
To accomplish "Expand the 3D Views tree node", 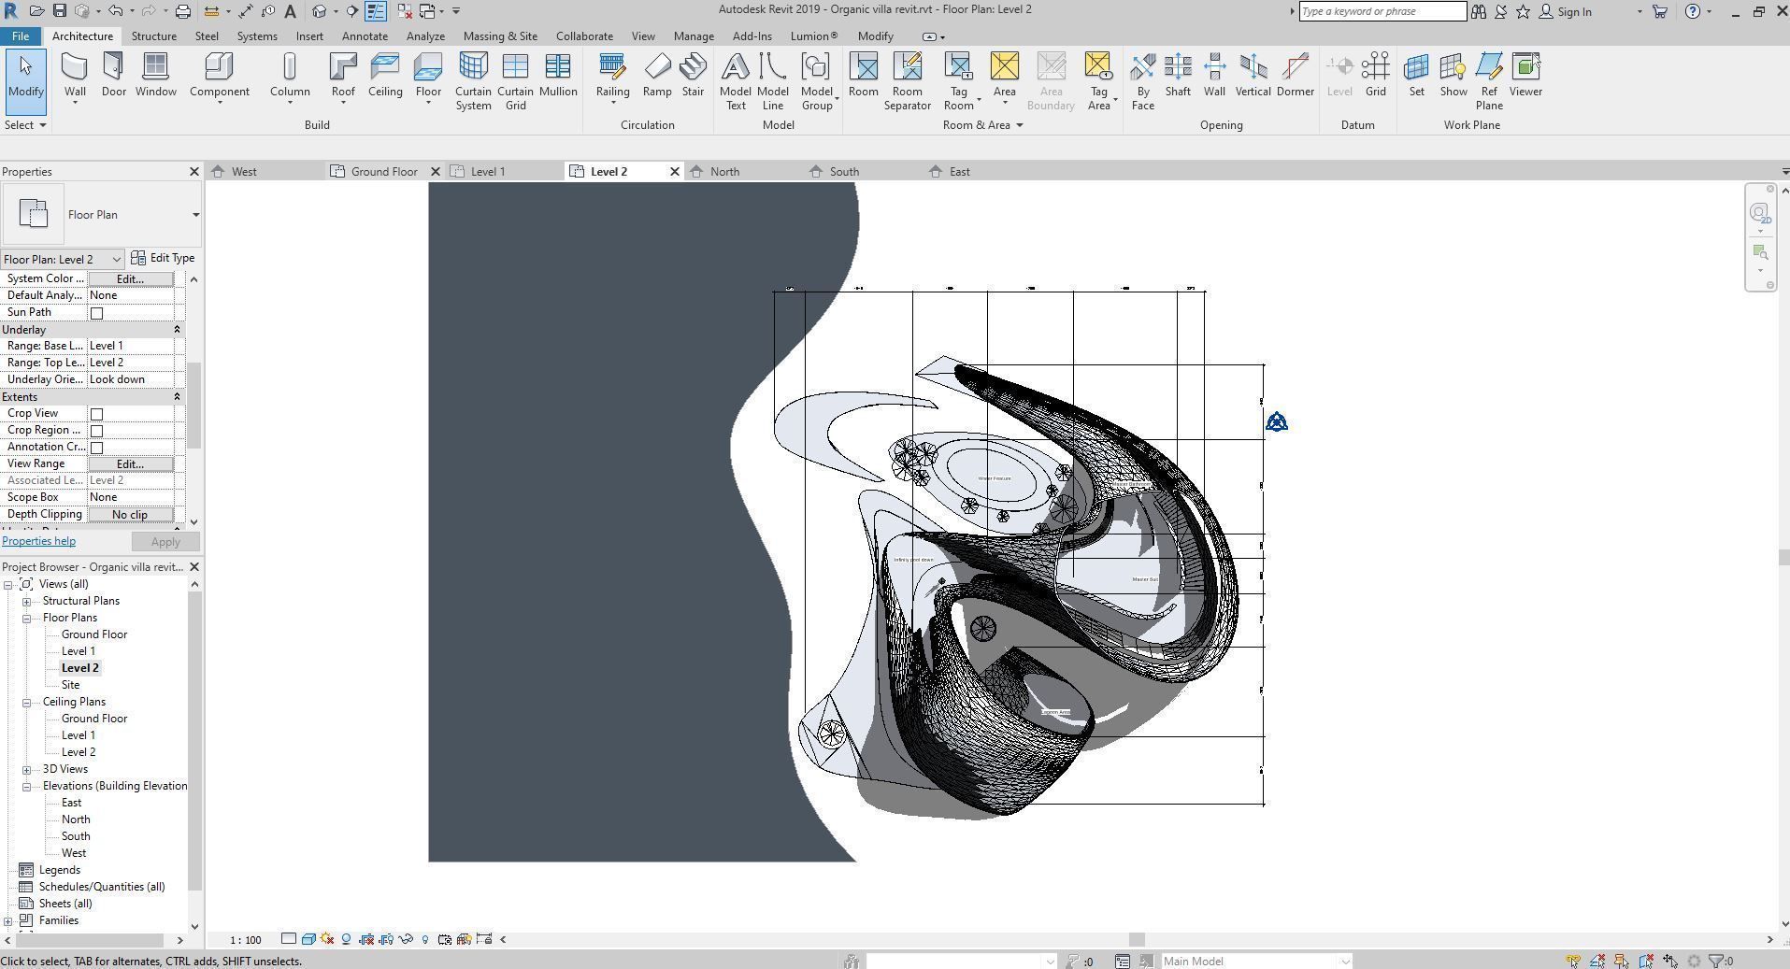I will pos(27,770).
